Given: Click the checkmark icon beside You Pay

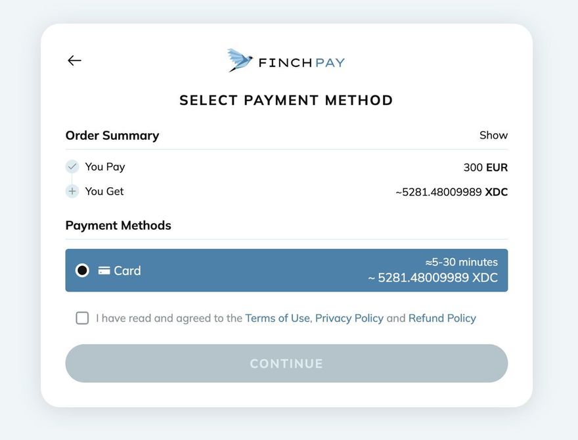Looking at the screenshot, I should click(72, 167).
